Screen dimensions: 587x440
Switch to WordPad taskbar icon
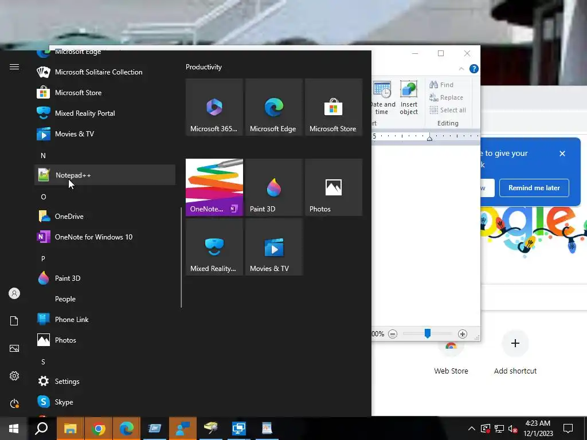coord(267,429)
